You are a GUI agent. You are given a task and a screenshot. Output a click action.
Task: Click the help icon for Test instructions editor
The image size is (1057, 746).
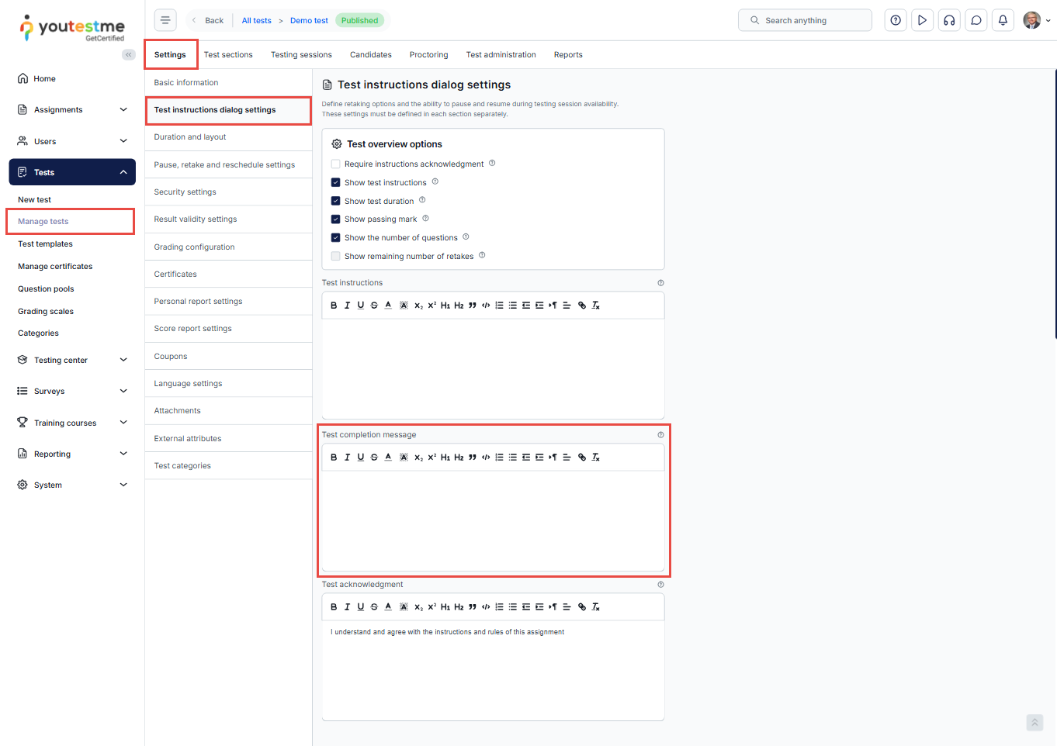pos(660,283)
